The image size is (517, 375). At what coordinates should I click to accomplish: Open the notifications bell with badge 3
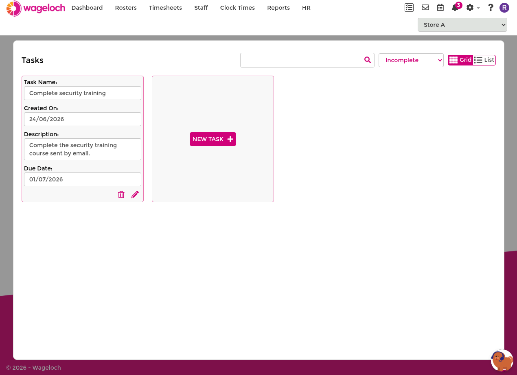pos(456,7)
